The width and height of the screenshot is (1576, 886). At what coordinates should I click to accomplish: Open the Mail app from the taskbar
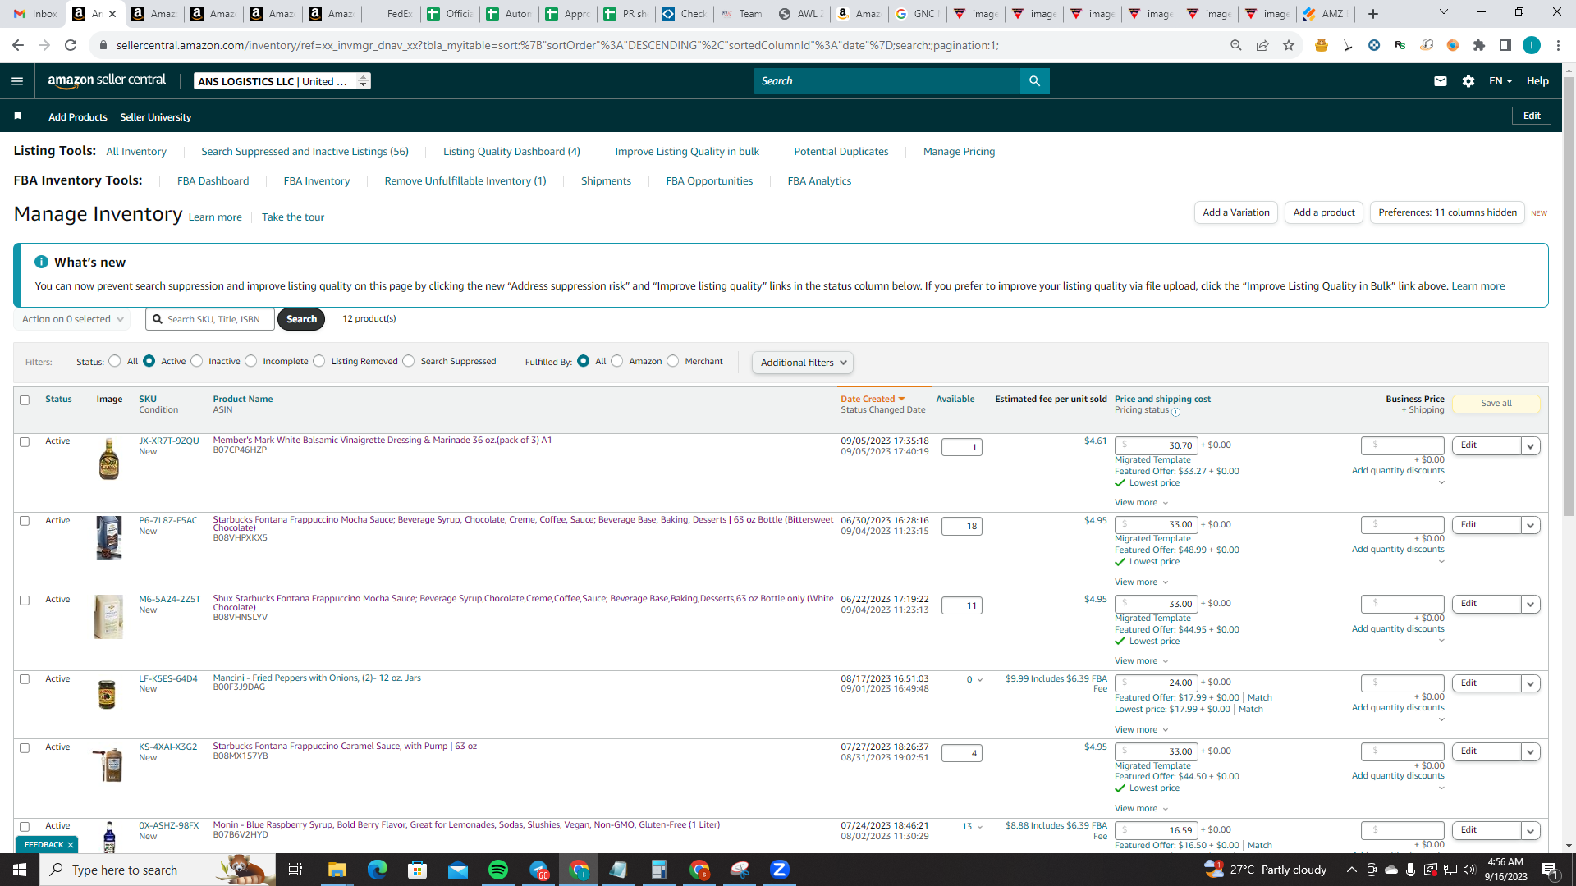pos(458,870)
